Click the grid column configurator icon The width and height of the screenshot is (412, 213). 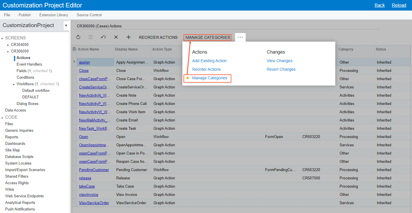click(74, 49)
